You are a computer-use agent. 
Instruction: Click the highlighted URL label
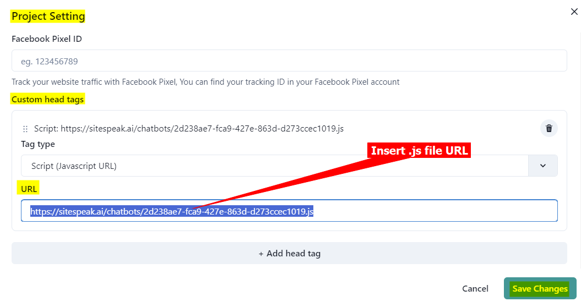coord(29,189)
